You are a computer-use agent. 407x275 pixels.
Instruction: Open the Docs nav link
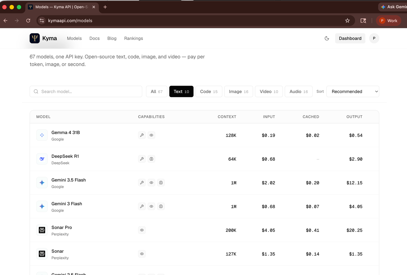(95, 38)
